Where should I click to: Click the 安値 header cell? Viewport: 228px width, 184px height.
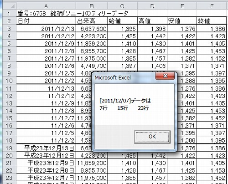(182, 21)
